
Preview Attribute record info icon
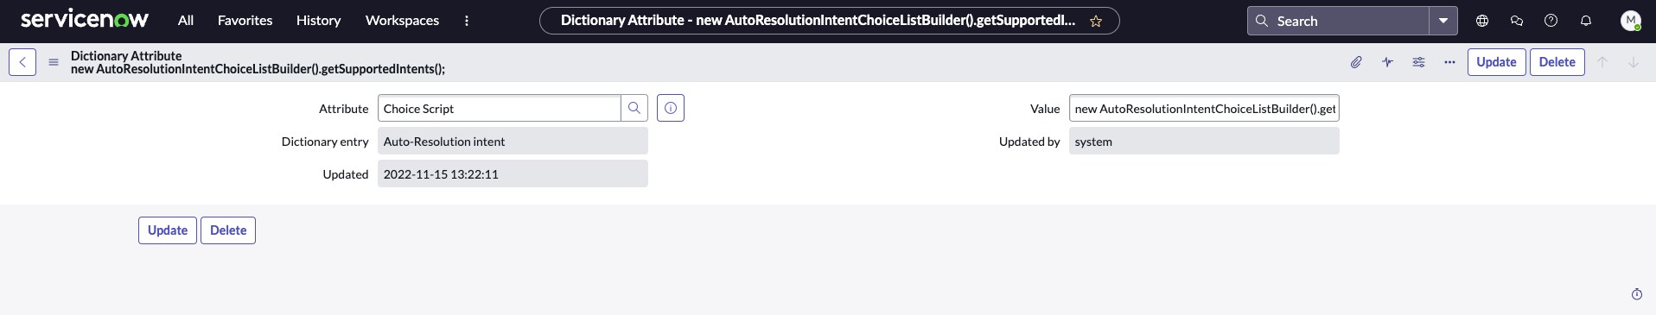pyautogui.click(x=671, y=108)
